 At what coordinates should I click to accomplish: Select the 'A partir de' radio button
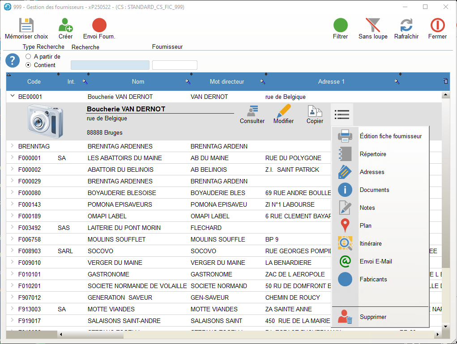pyautogui.click(x=28, y=57)
